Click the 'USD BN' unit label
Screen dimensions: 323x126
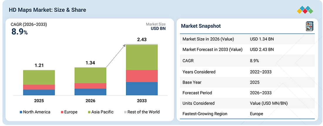(158, 28)
